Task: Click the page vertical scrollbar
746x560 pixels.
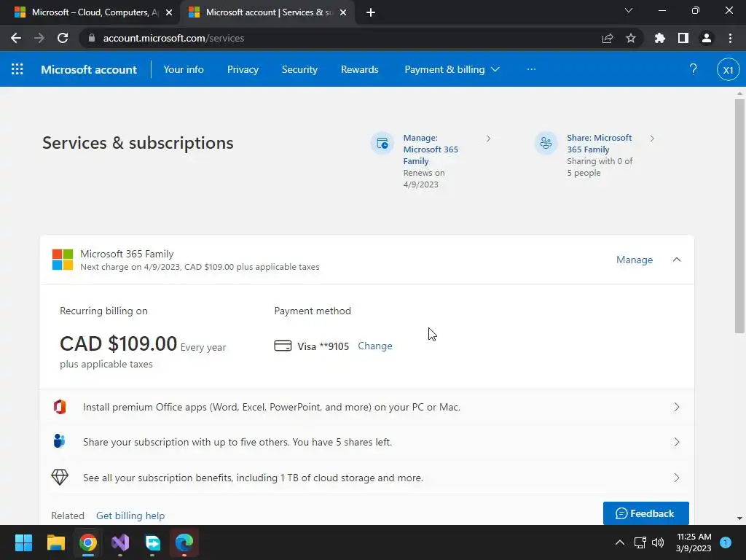Action: click(x=739, y=216)
